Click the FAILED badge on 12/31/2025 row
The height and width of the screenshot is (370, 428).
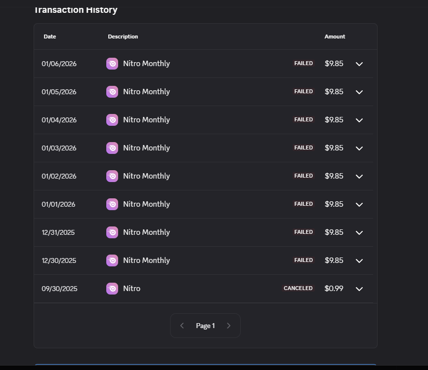point(303,232)
